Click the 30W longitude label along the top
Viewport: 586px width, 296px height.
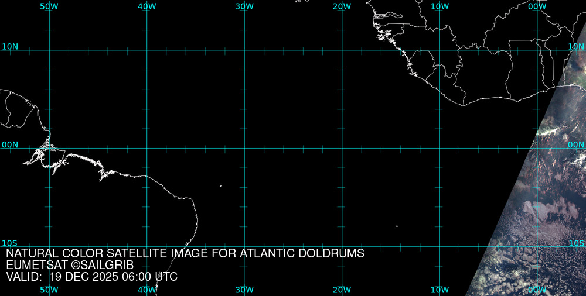[x=244, y=6]
